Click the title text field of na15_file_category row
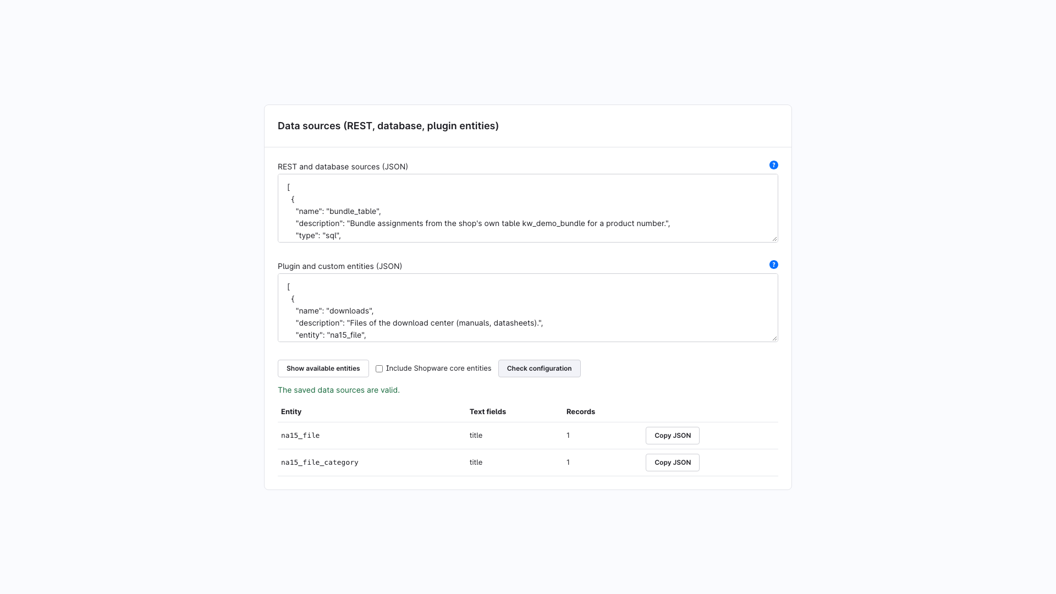This screenshot has height=594, width=1056. (x=476, y=463)
